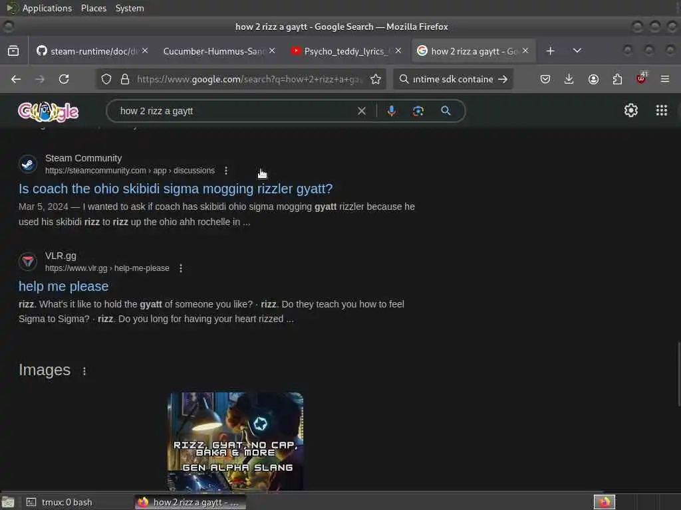
Task: Open the extensions puzzle icon
Action: (617, 80)
